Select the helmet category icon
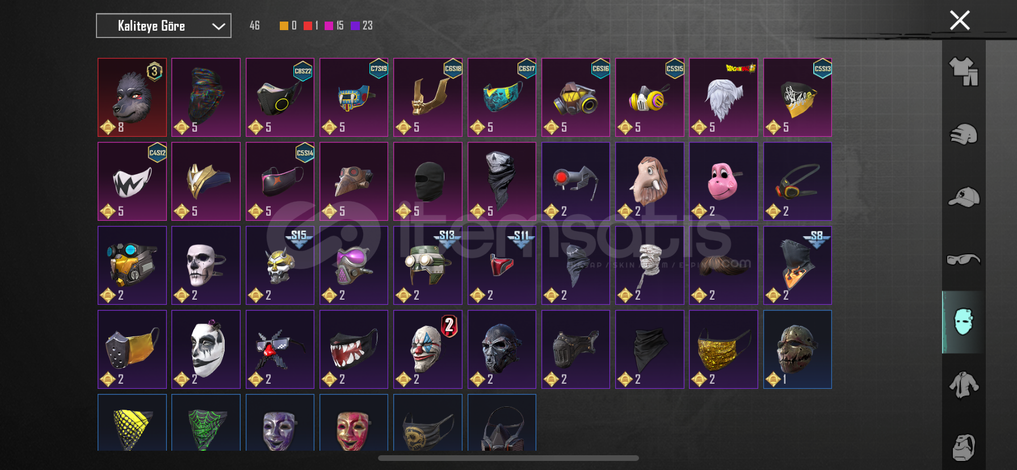 [x=964, y=135]
